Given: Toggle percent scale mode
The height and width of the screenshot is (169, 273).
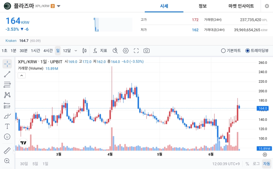Looking at the screenshot, I should [x=247, y=164].
